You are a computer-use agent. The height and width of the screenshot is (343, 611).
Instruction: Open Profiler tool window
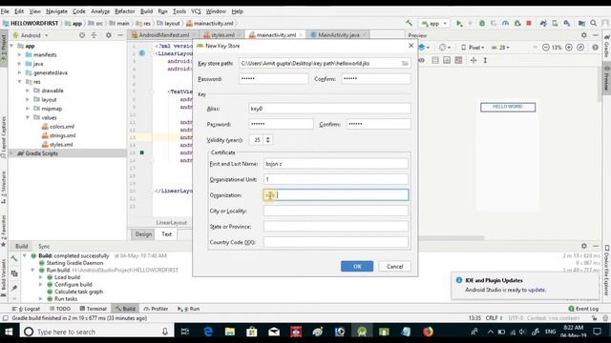156,309
